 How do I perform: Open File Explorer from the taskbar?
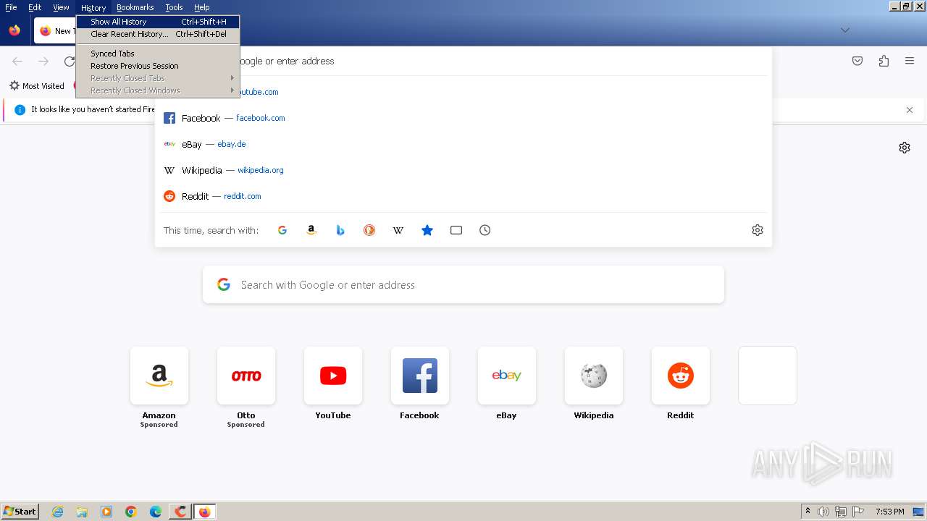coord(82,512)
